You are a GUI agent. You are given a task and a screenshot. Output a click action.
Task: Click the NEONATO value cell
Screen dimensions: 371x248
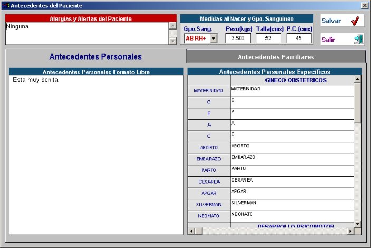(292, 216)
